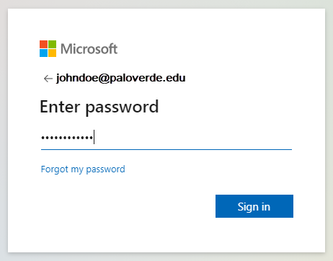This screenshot has height=261, width=333.
Task: Click the Enter password heading
Action: point(99,107)
